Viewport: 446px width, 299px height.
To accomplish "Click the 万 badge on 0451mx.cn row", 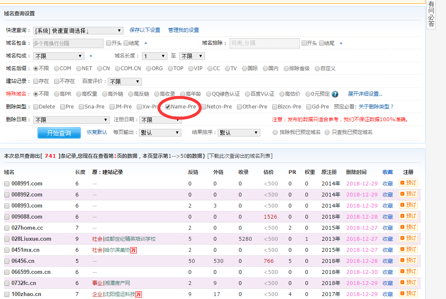I will click(133, 250).
